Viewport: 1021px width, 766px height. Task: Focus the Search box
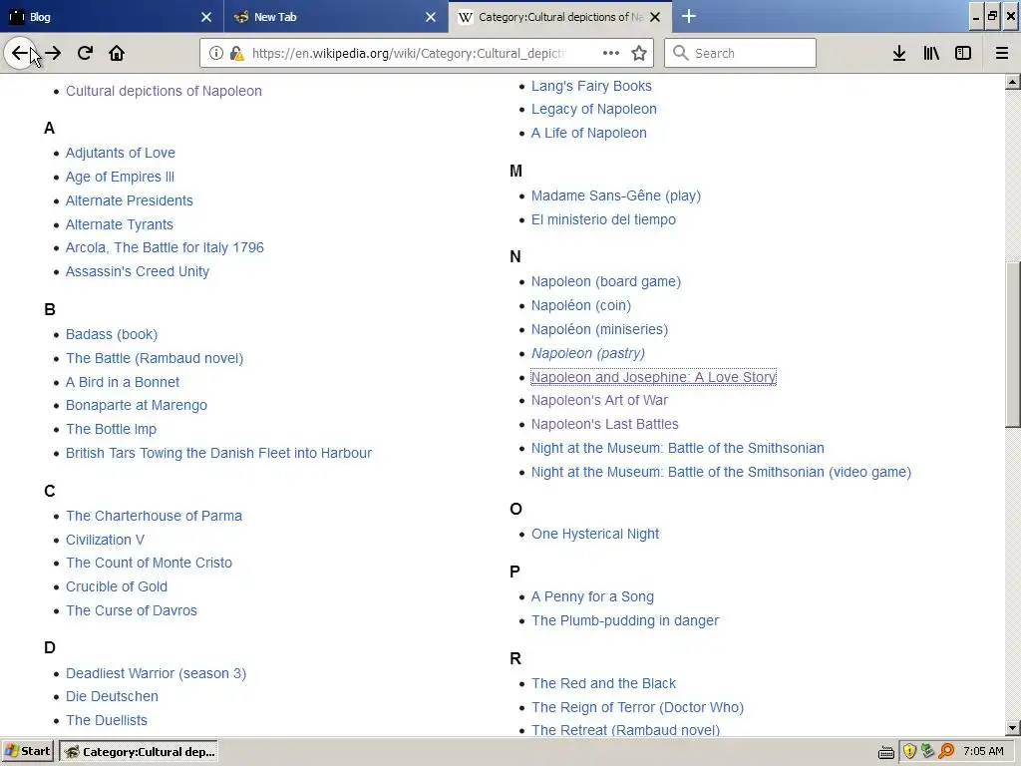pos(740,53)
